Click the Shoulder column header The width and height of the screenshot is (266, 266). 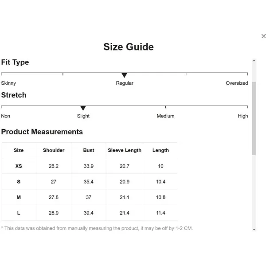pos(54,150)
